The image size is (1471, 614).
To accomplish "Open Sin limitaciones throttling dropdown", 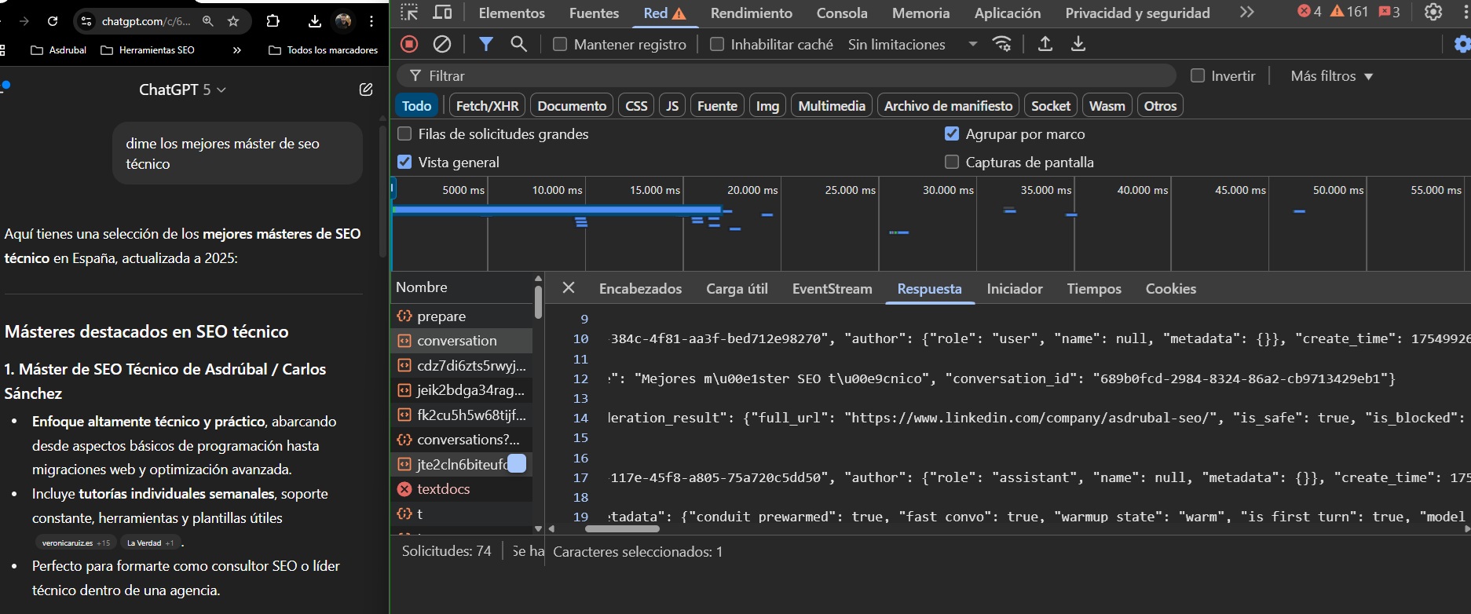I will pyautogui.click(x=913, y=45).
